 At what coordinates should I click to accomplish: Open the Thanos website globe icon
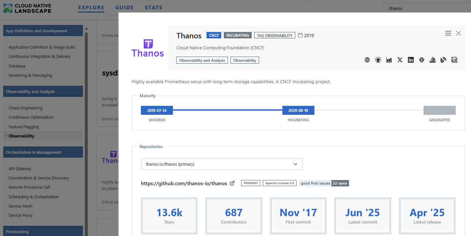pos(367,60)
